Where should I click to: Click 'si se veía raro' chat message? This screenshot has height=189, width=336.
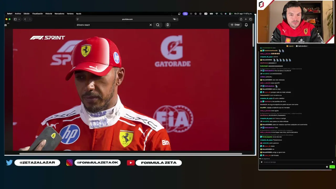(x=277, y=137)
